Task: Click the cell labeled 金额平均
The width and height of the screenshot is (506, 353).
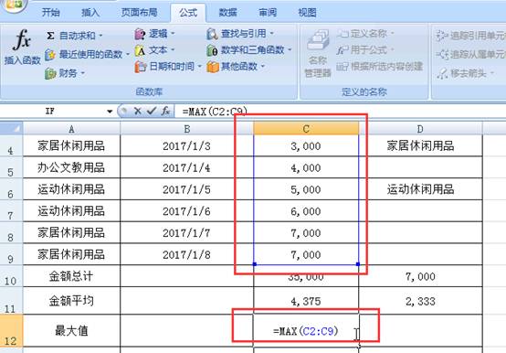Action: point(71,301)
